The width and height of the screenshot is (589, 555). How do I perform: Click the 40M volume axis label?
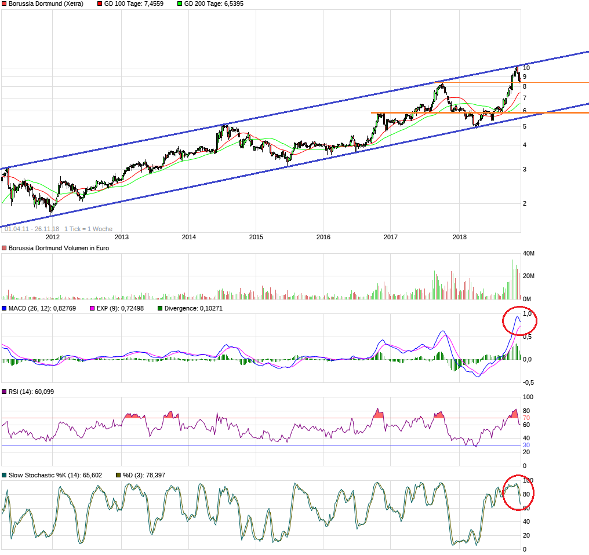point(529,254)
